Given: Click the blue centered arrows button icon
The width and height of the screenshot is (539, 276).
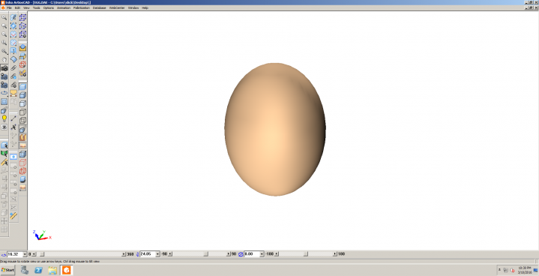Looking at the screenshot, I should click(x=13, y=157).
